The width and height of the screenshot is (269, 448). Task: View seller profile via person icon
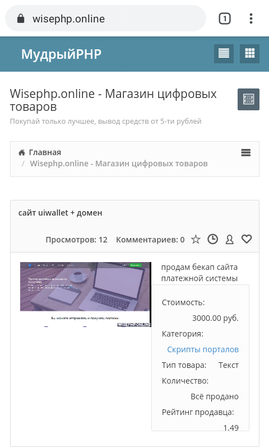click(229, 240)
